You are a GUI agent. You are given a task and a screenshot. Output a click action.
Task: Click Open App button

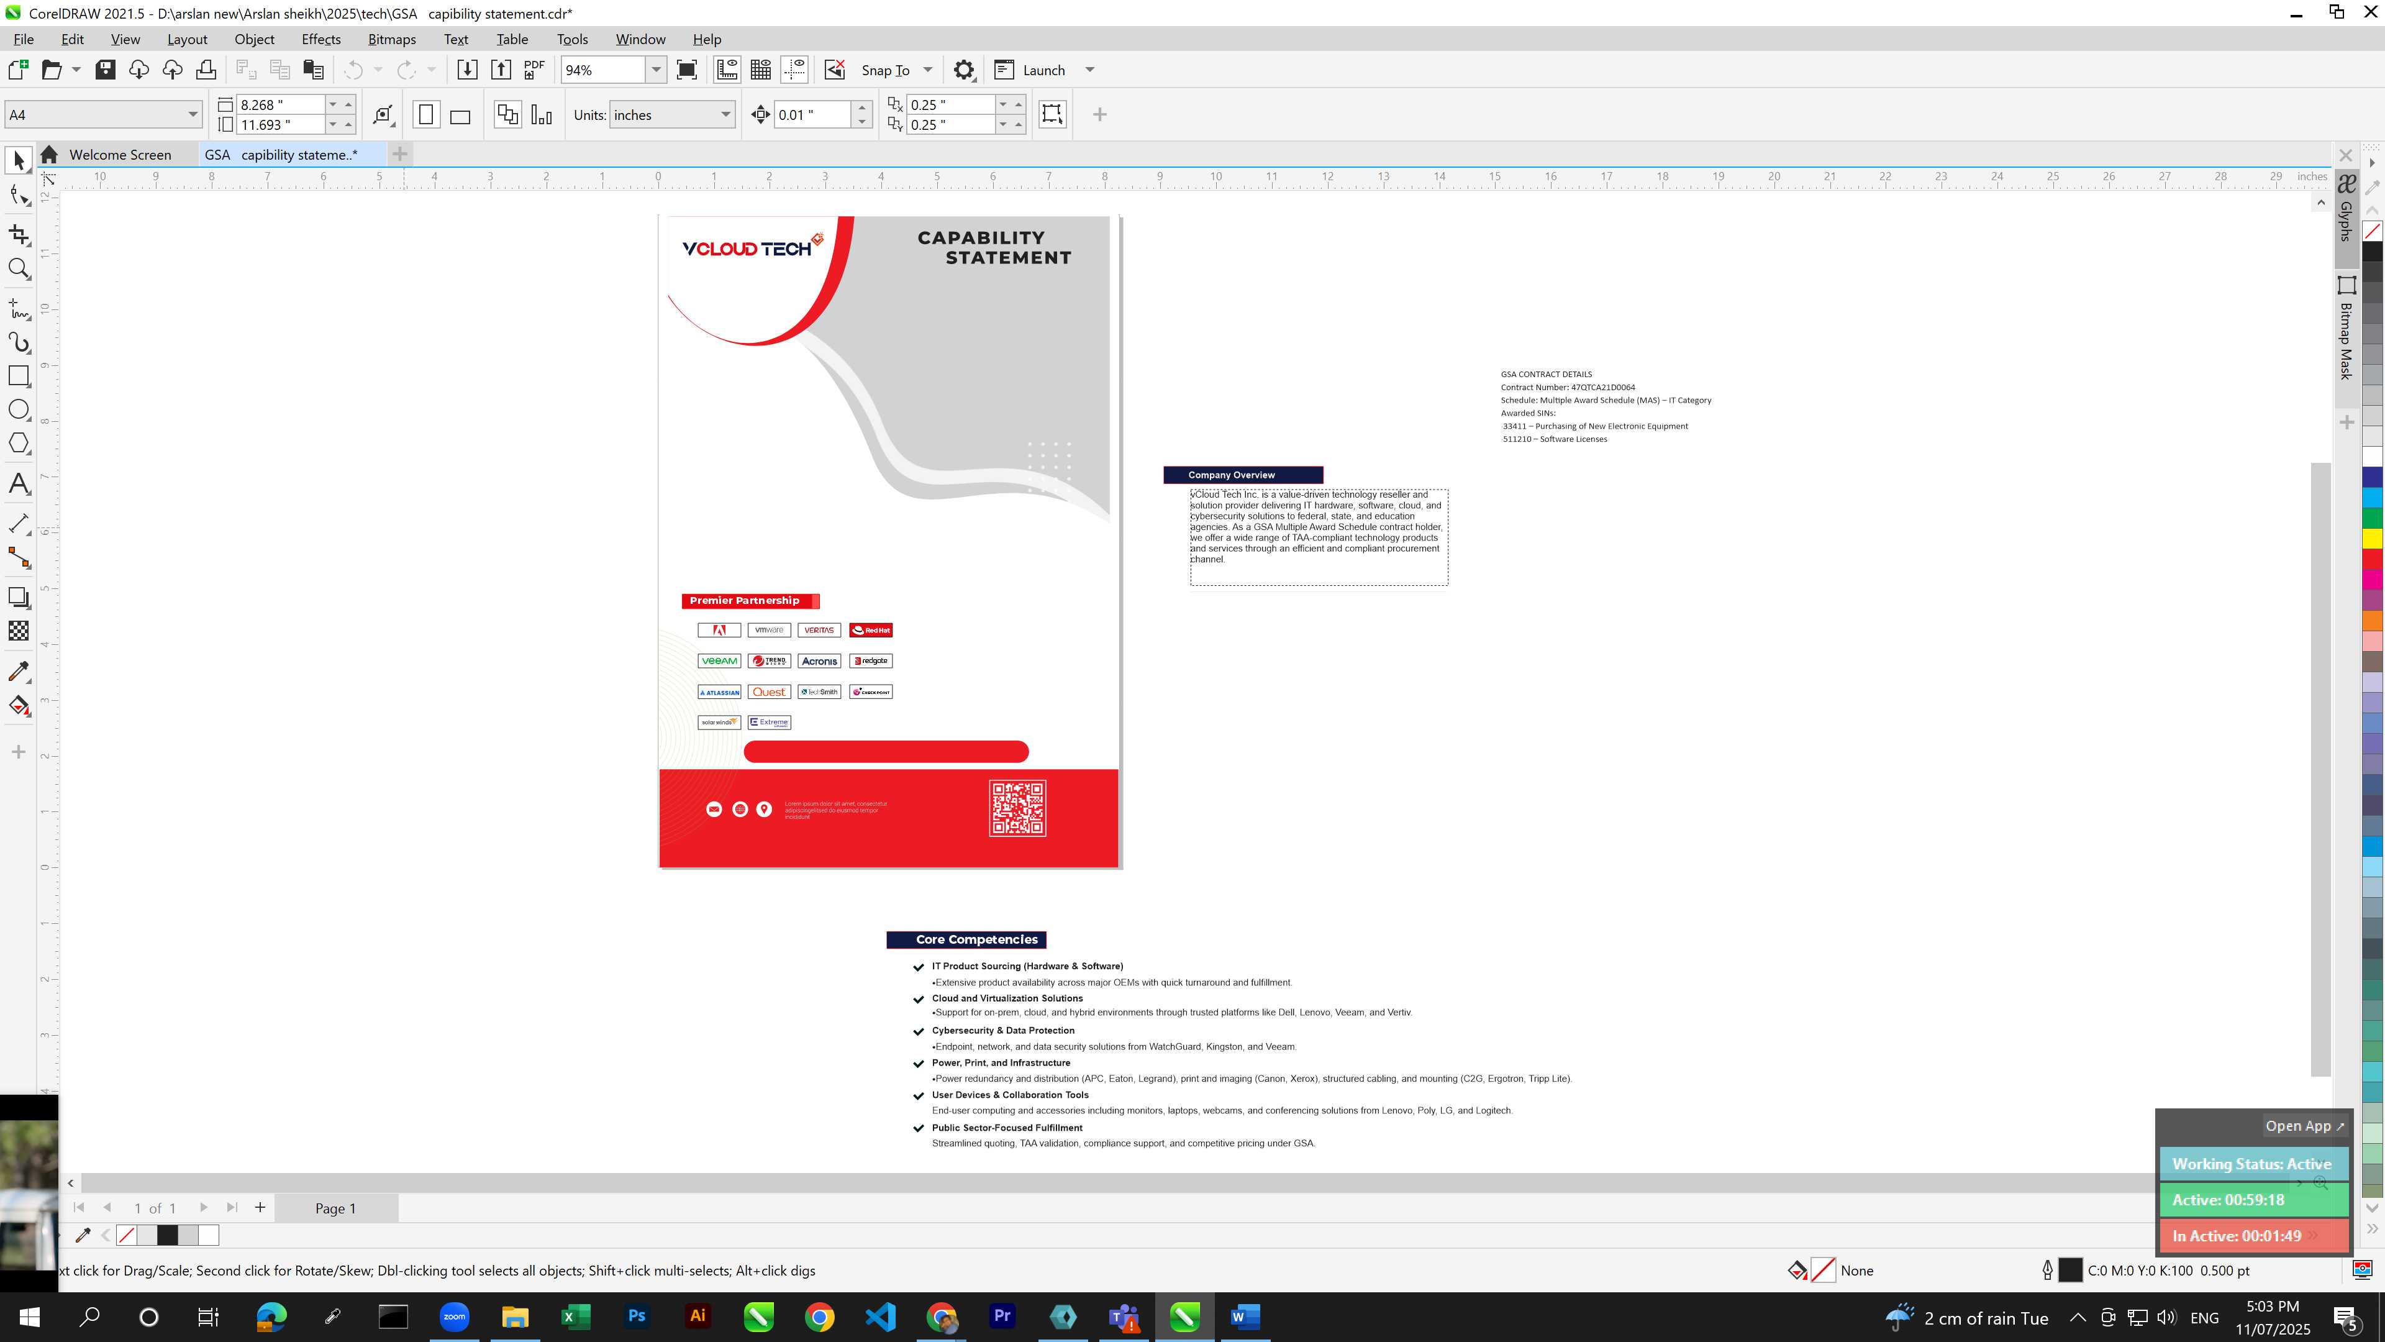(x=2304, y=1126)
